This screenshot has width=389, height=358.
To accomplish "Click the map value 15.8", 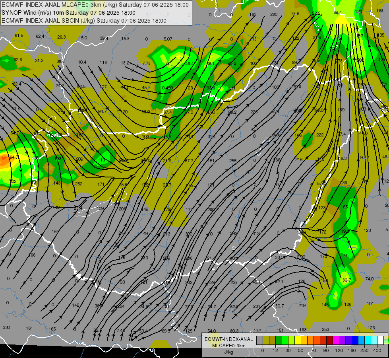I will coord(125,39).
